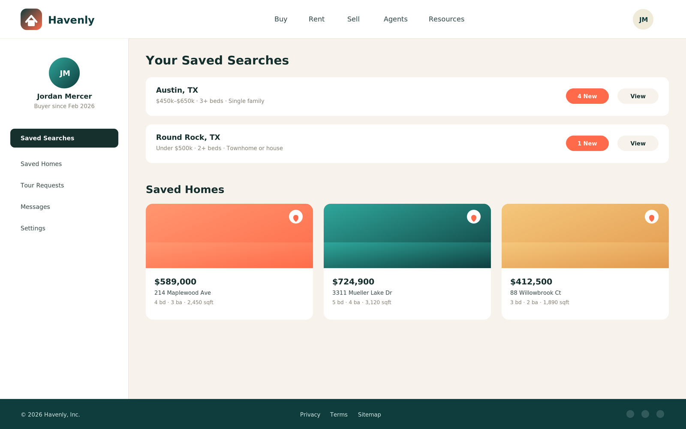Click the Austin, TX search title
Viewport: 686px width, 429px height.
177,90
